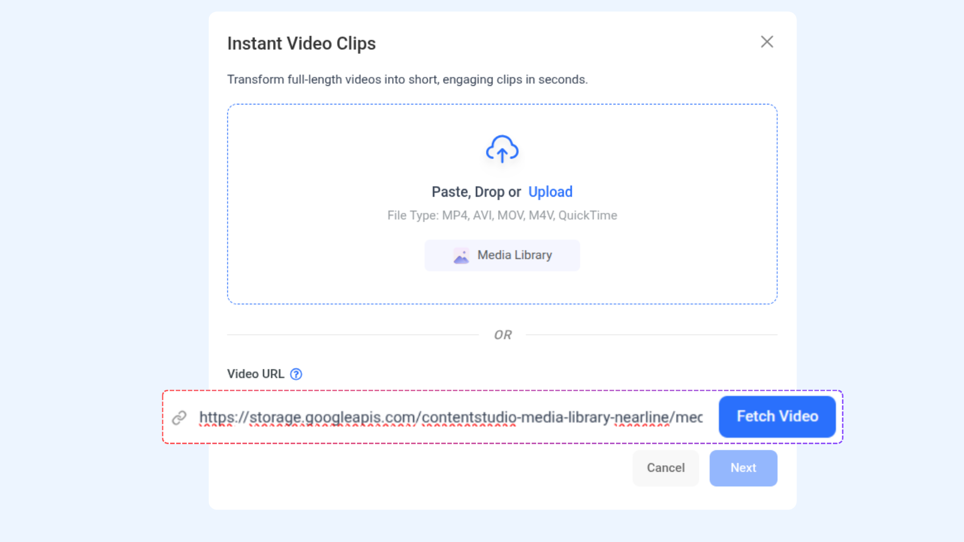Click the blank lower part of the drop zone
The width and height of the screenshot is (964, 542).
coord(502,288)
